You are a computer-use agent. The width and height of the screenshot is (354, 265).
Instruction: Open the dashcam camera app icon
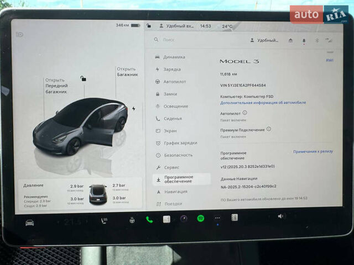pos(184,219)
